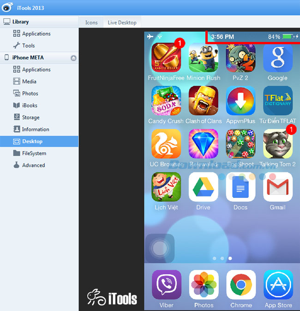Select the Live Desktop tab
Image resolution: width=300 pixels, height=311 pixels.
pyautogui.click(x=122, y=23)
